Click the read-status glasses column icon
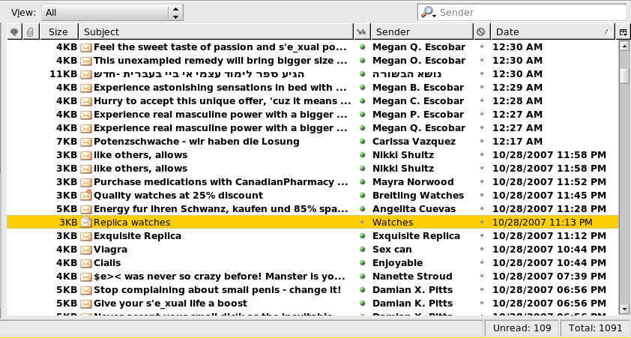The width and height of the screenshot is (631, 338). pyautogui.click(x=362, y=32)
